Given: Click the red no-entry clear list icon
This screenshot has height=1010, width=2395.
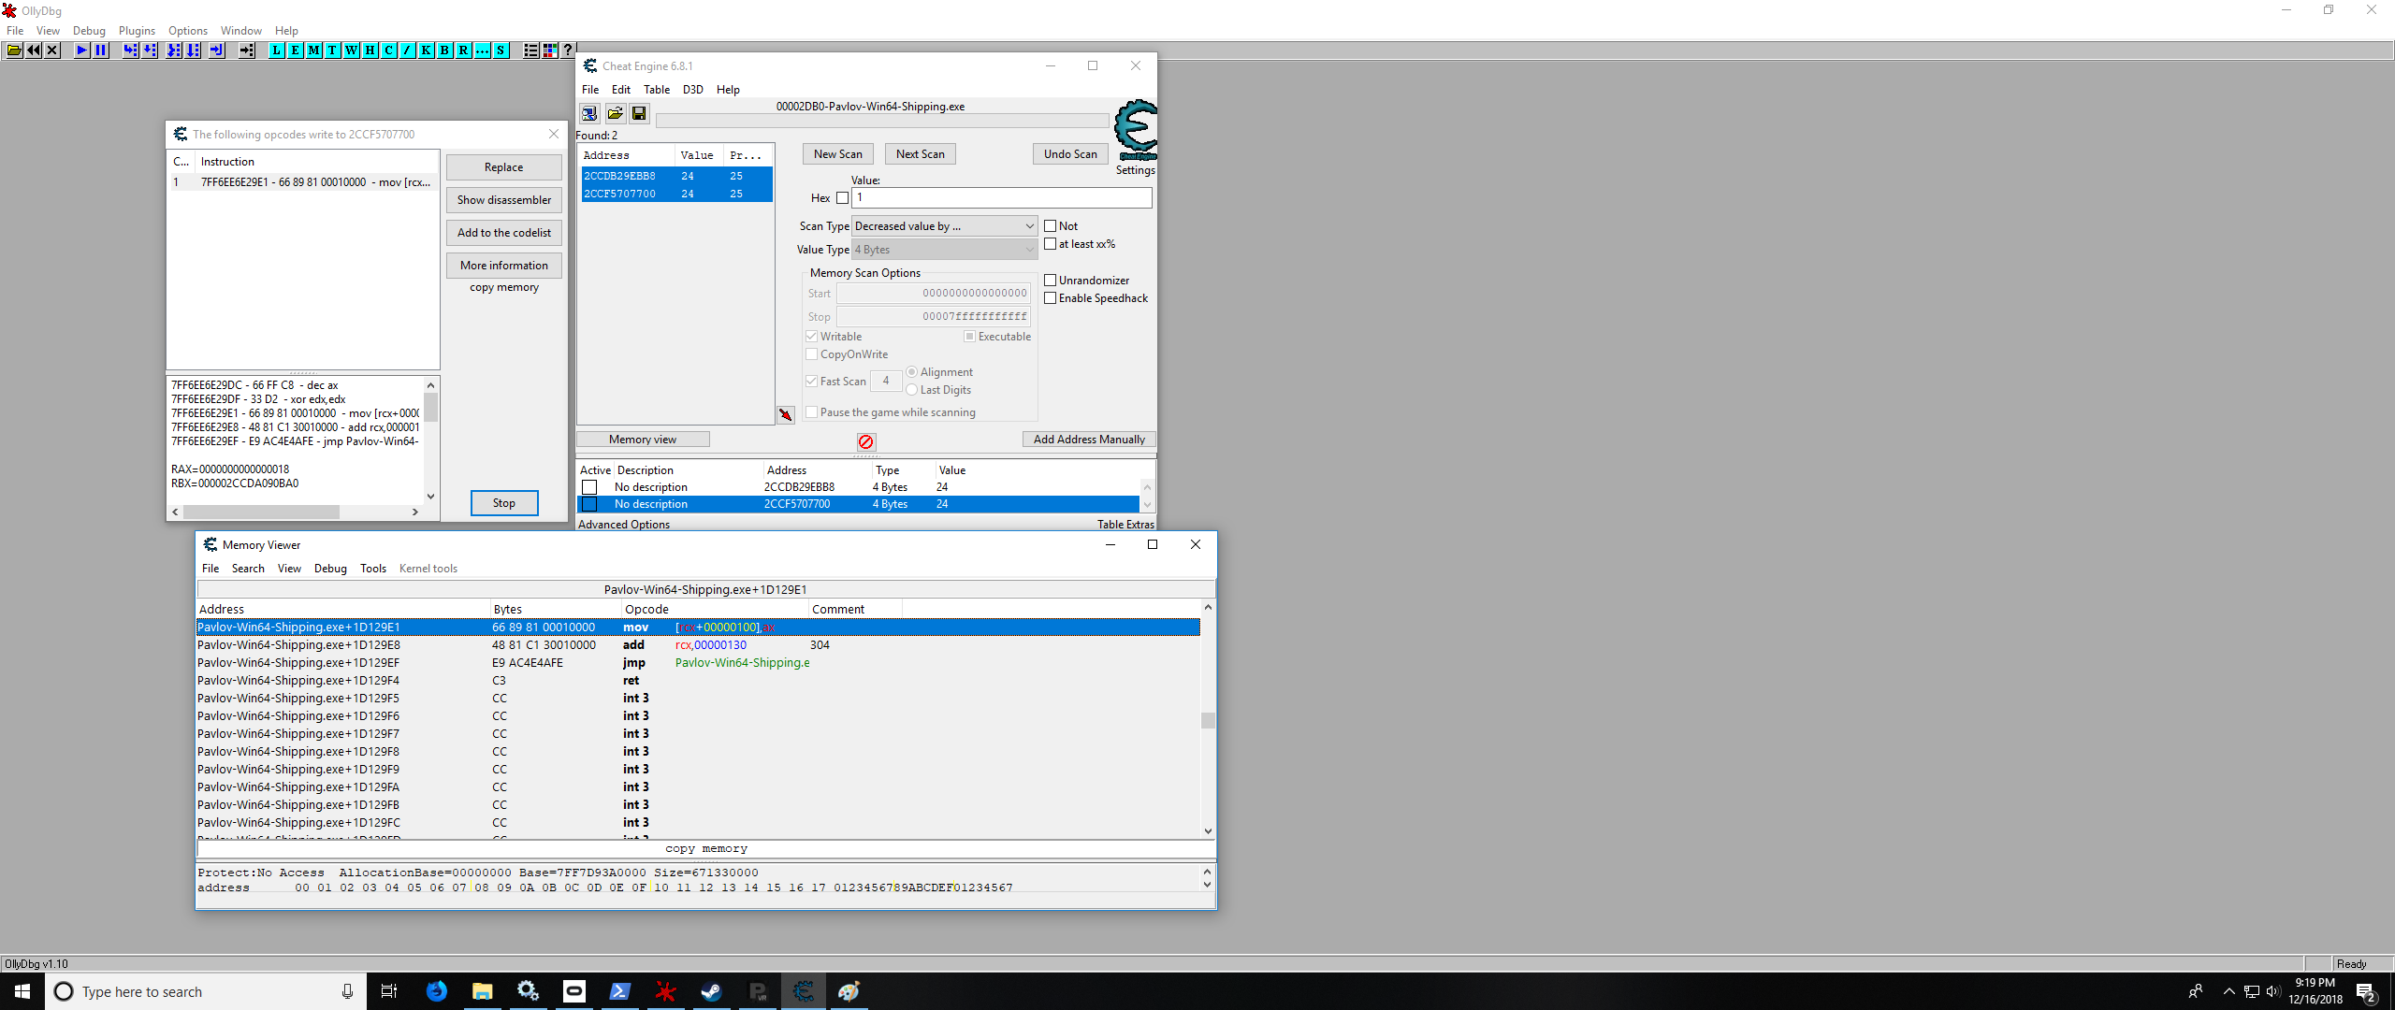Looking at the screenshot, I should (866, 441).
